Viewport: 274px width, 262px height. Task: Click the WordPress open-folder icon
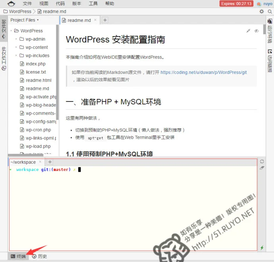[17, 31]
